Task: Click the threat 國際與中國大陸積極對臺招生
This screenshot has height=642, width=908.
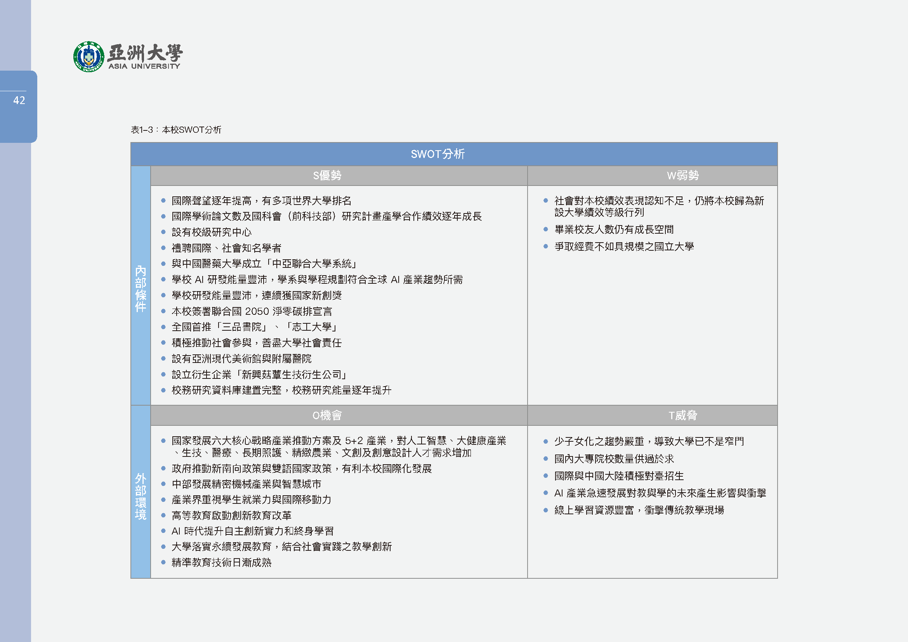Action: [x=619, y=475]
